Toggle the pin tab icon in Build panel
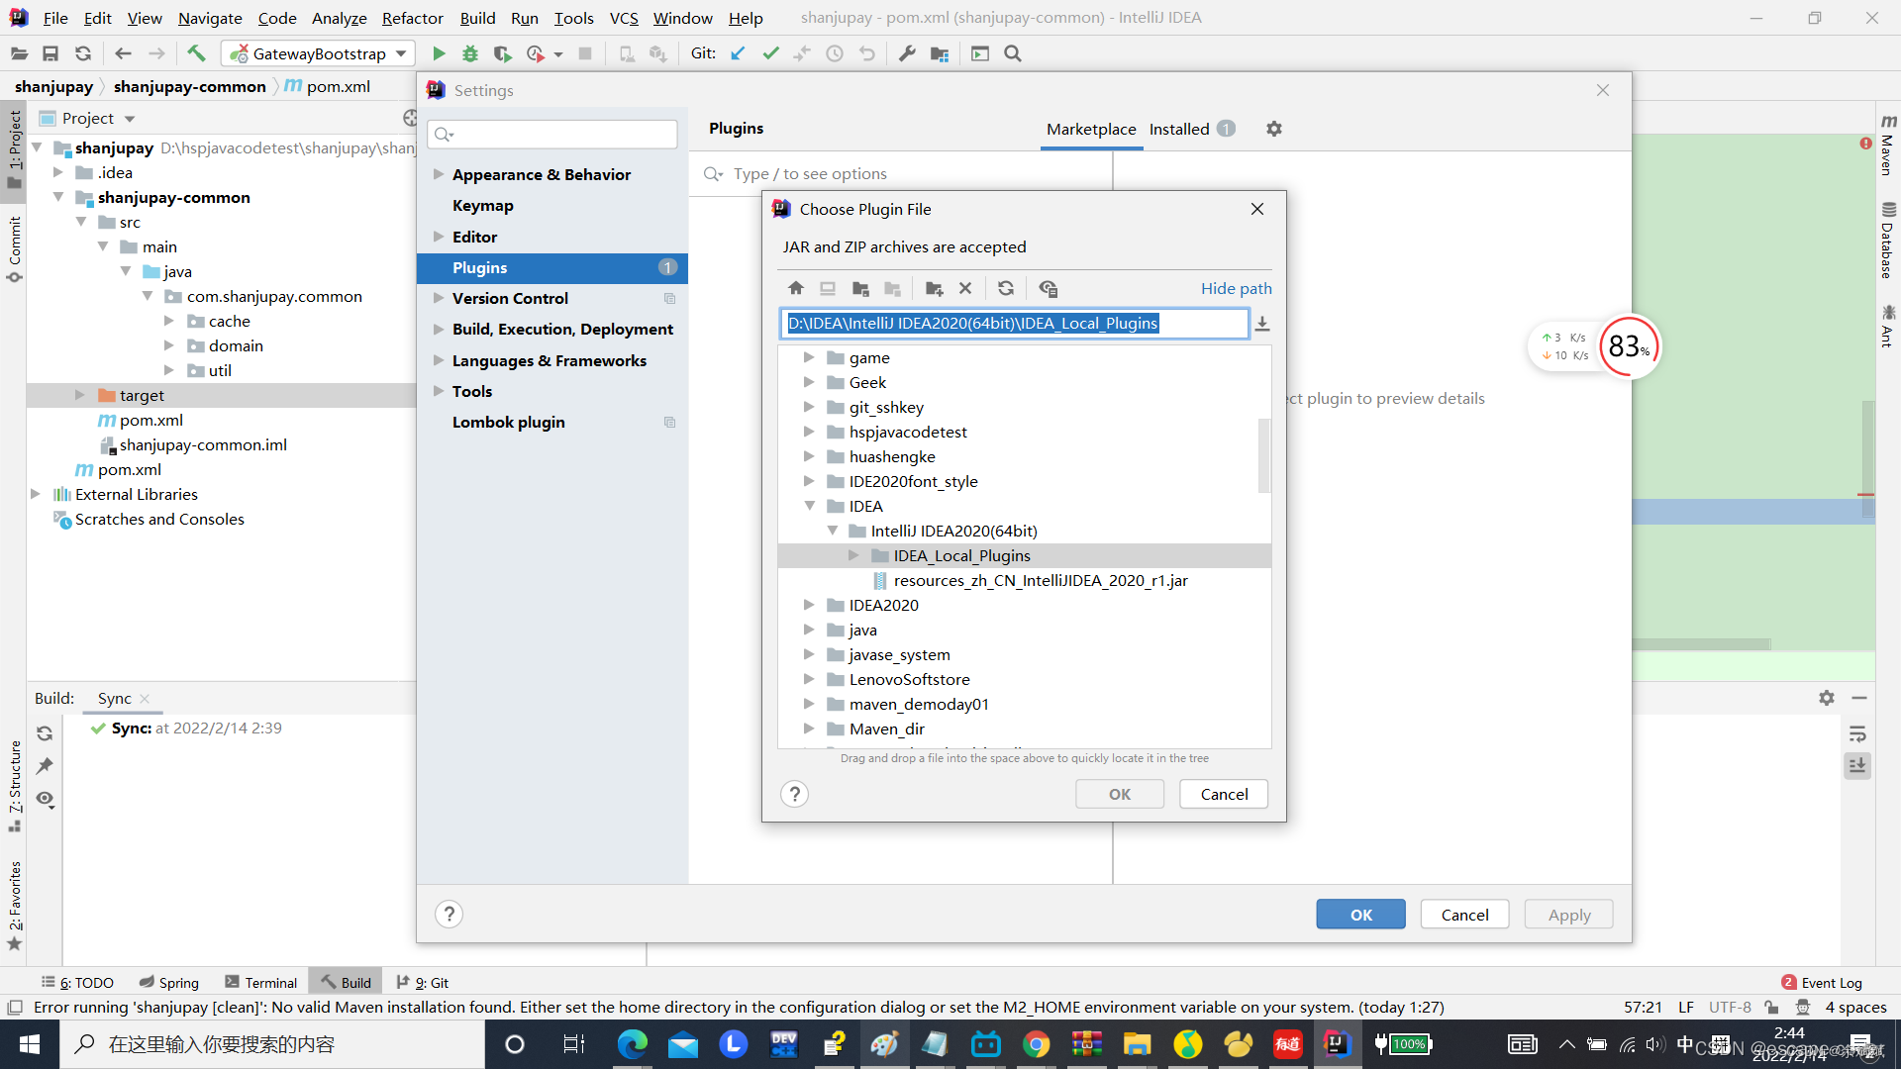Screen dimensions: 1901x1069 pos(45,765)
